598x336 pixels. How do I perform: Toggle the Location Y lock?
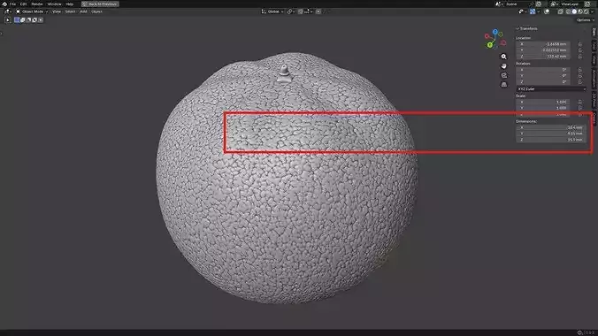tap(580, 50)
